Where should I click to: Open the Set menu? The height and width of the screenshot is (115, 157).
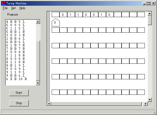(x=13, y=8)
